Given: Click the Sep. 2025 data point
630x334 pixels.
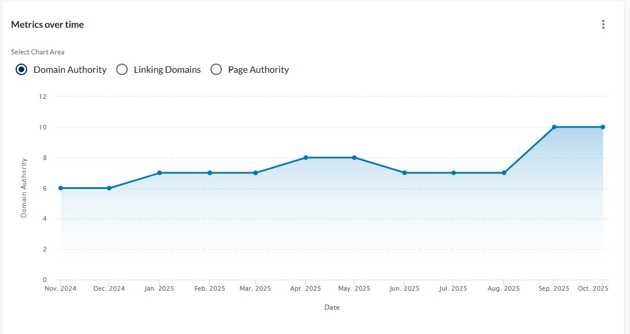Looking at the screenshot, I should pos(554,127).
